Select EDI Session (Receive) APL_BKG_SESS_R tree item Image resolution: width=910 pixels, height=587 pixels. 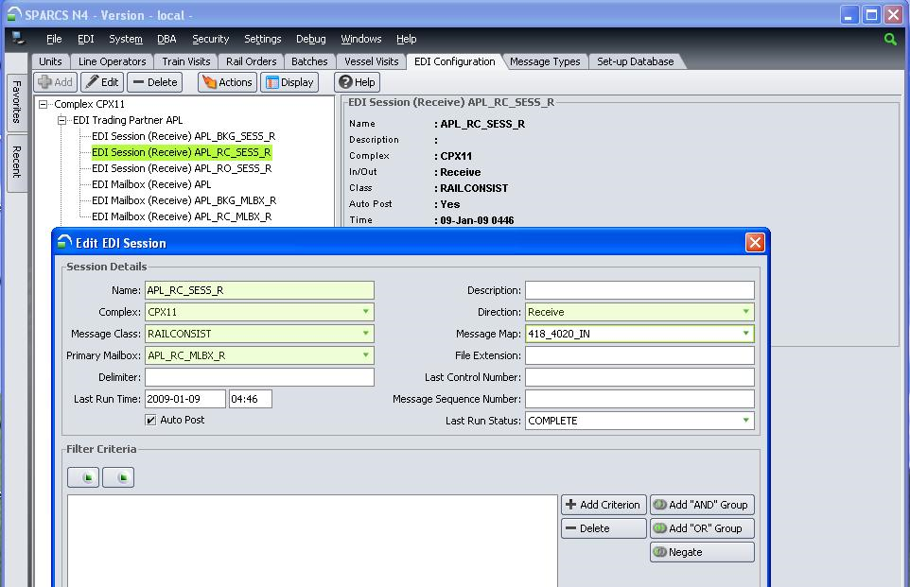pyautogui.click(x=184, y=136)
